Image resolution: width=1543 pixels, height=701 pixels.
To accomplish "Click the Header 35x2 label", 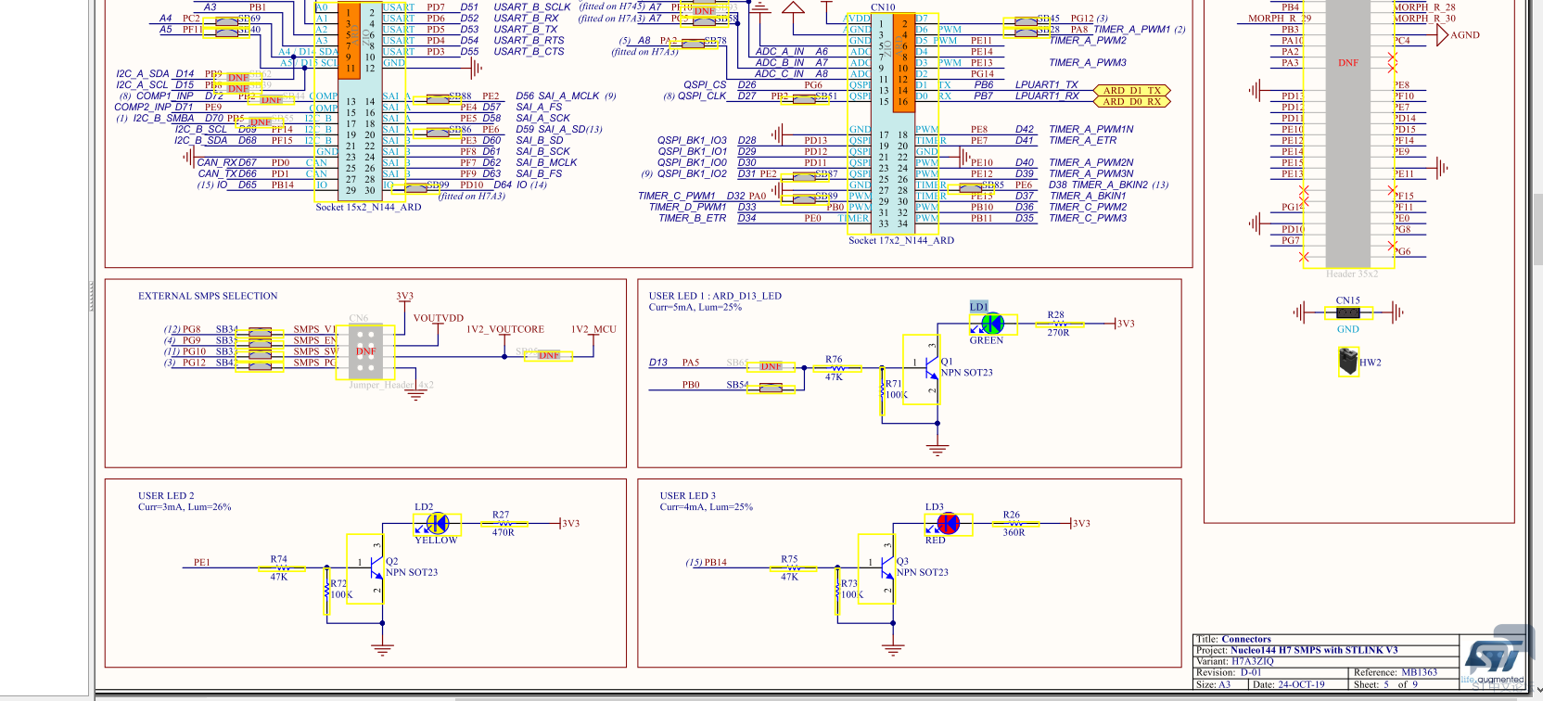I will coord(1352,274).
